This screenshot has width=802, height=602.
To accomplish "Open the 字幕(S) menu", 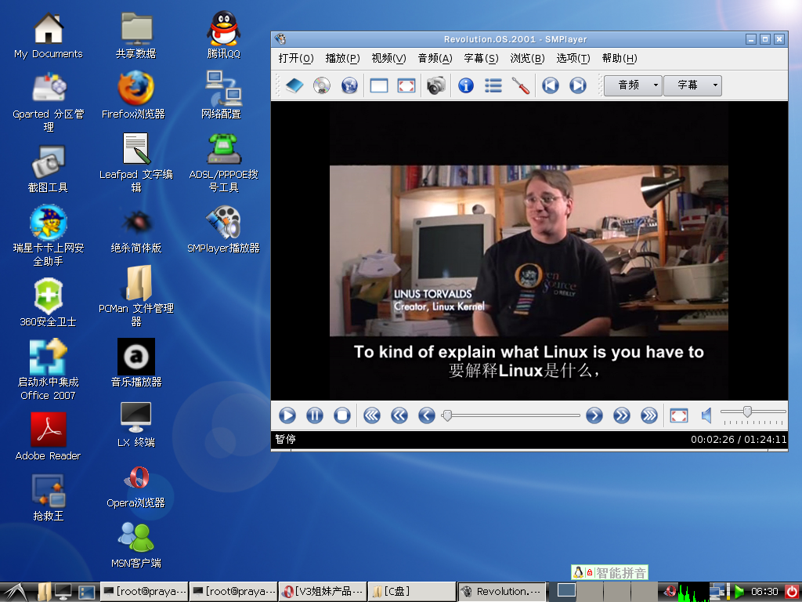I will coord(481,58).
